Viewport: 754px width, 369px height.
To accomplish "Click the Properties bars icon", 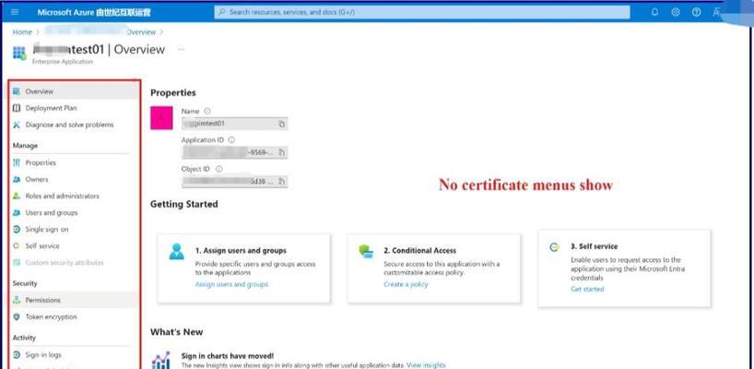I will [x=17, y=162].
